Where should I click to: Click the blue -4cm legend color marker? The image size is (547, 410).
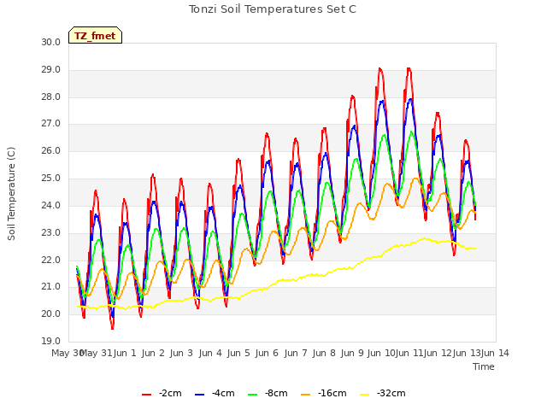click(199, 395)
